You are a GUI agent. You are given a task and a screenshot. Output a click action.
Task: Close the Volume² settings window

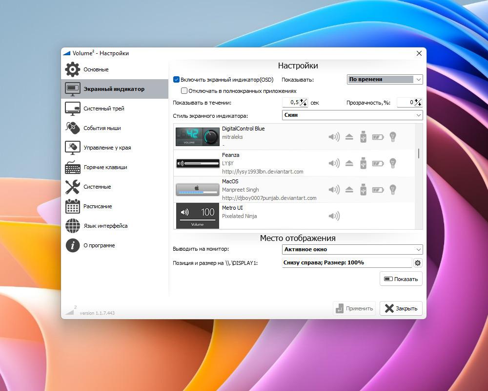(419, 53)
